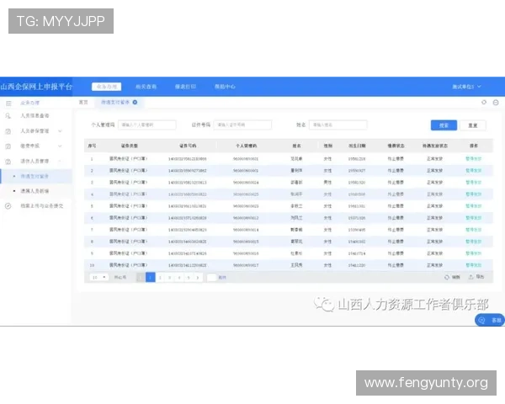Click the refresh icon beside the tab bar
The height and width of the screenshot is (404, 505).
[x=484, y=102]
